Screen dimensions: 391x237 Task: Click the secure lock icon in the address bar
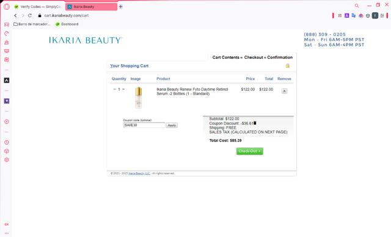(39, 15)
